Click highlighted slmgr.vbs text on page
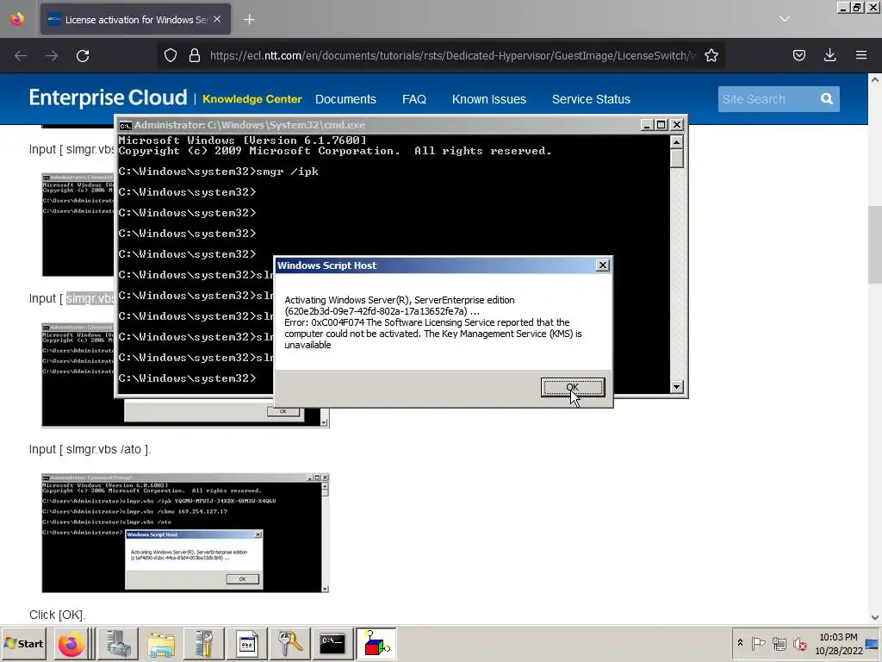 coord(90,298)
